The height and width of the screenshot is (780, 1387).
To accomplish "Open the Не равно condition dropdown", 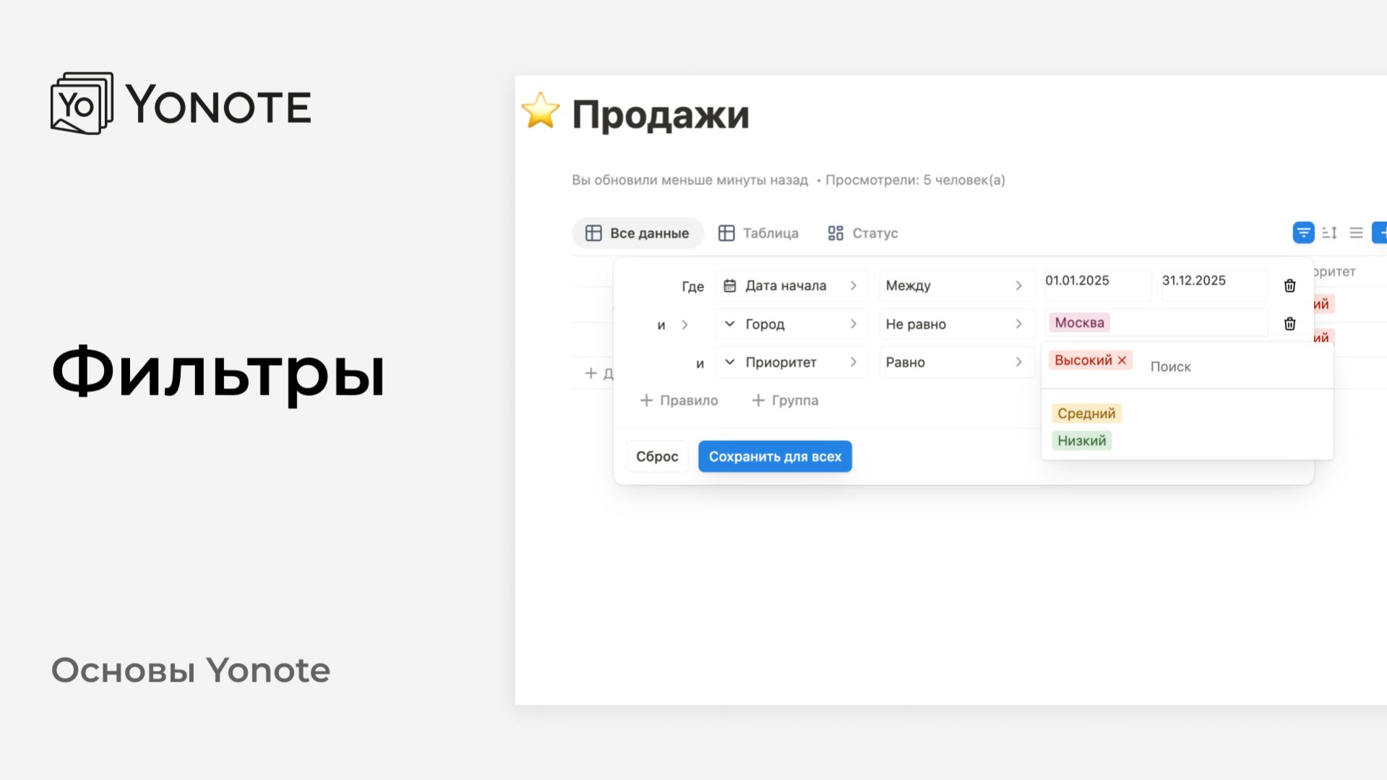I will [x=956, y=324].
